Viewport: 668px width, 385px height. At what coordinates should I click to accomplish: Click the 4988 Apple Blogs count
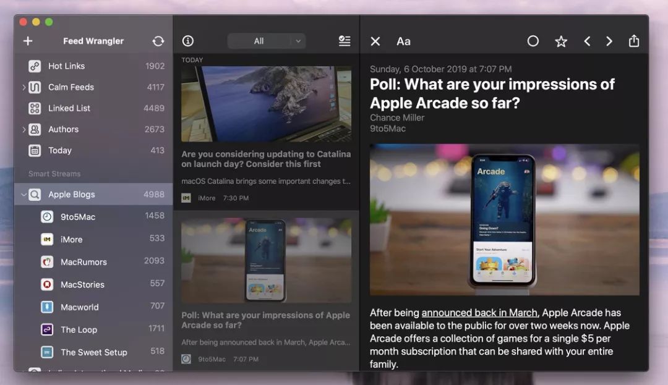(154, 195)
